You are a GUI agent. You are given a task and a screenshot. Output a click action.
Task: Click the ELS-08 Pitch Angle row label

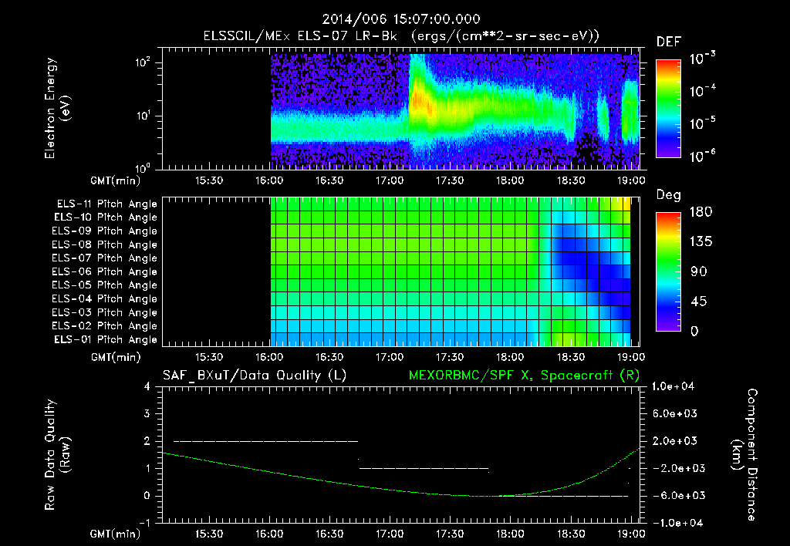click(x=105, y=244)
